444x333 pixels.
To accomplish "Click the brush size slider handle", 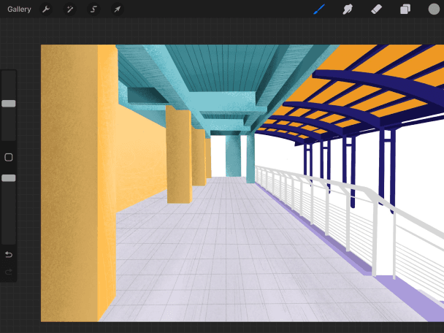I will tap(9, 104).
